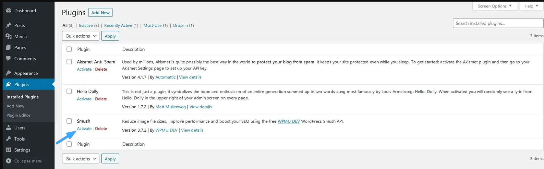Click the Collapse menu arrow icon
The height and width of the screenshot is (169, 544).
point(9,161)
